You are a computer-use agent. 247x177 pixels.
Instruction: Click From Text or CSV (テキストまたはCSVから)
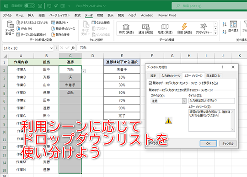pos(32,22)
